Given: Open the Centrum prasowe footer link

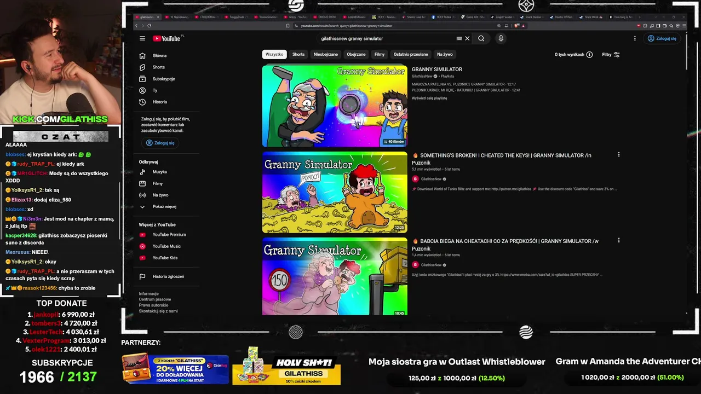Looking at the screenshot, I should (155, 299).
